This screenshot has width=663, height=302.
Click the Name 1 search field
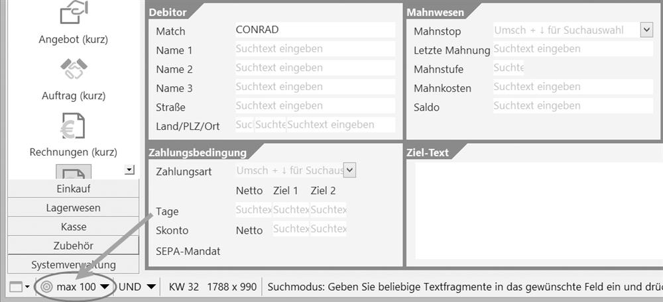click(x=315, y=49)
